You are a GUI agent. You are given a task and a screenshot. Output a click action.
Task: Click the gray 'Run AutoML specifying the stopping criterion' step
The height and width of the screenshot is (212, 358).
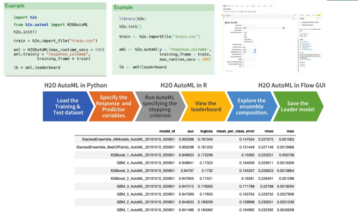pyautogui.click(x=160, y=106)
